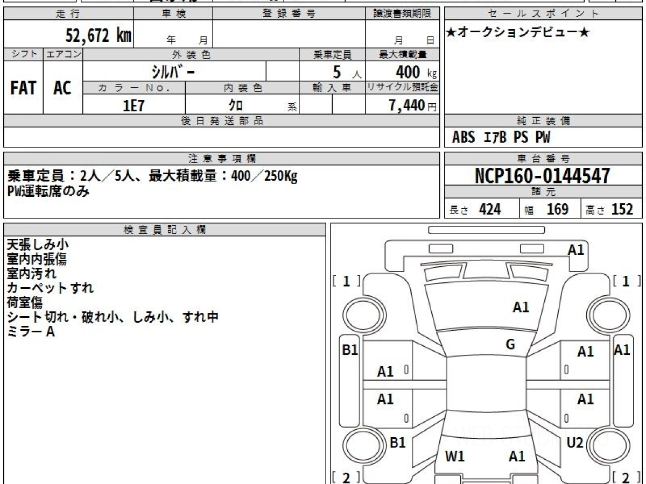This screenshot has width=646, height=484.
Task: Click the G mark on the windshield
Action: pyautogui.click(x=510, y=345)
